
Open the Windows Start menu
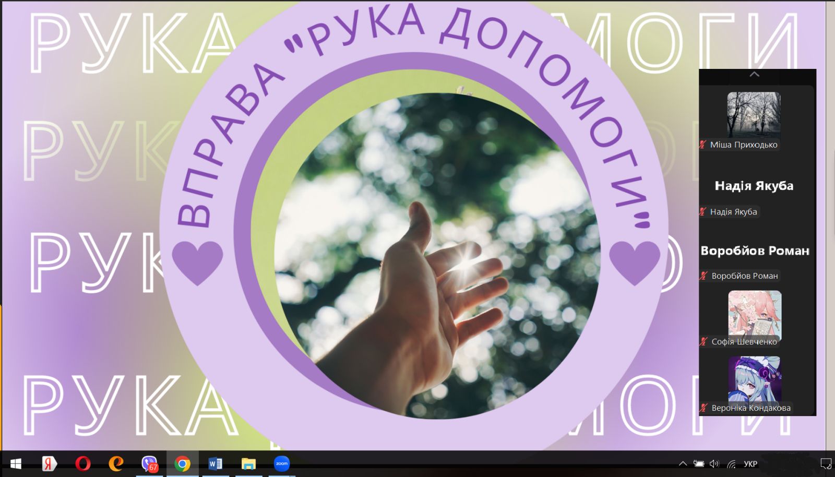click(x=16, y=463)
